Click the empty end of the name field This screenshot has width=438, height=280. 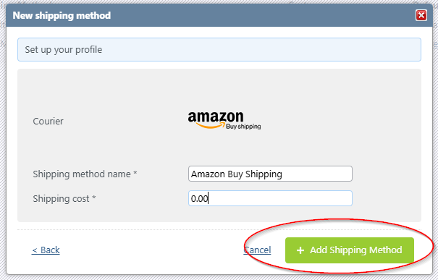point(317,174)
